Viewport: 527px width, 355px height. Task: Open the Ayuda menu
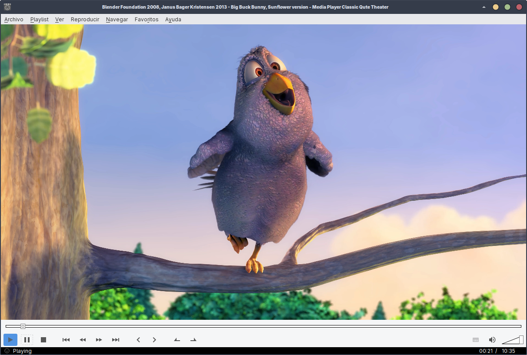tap(173, 19)
